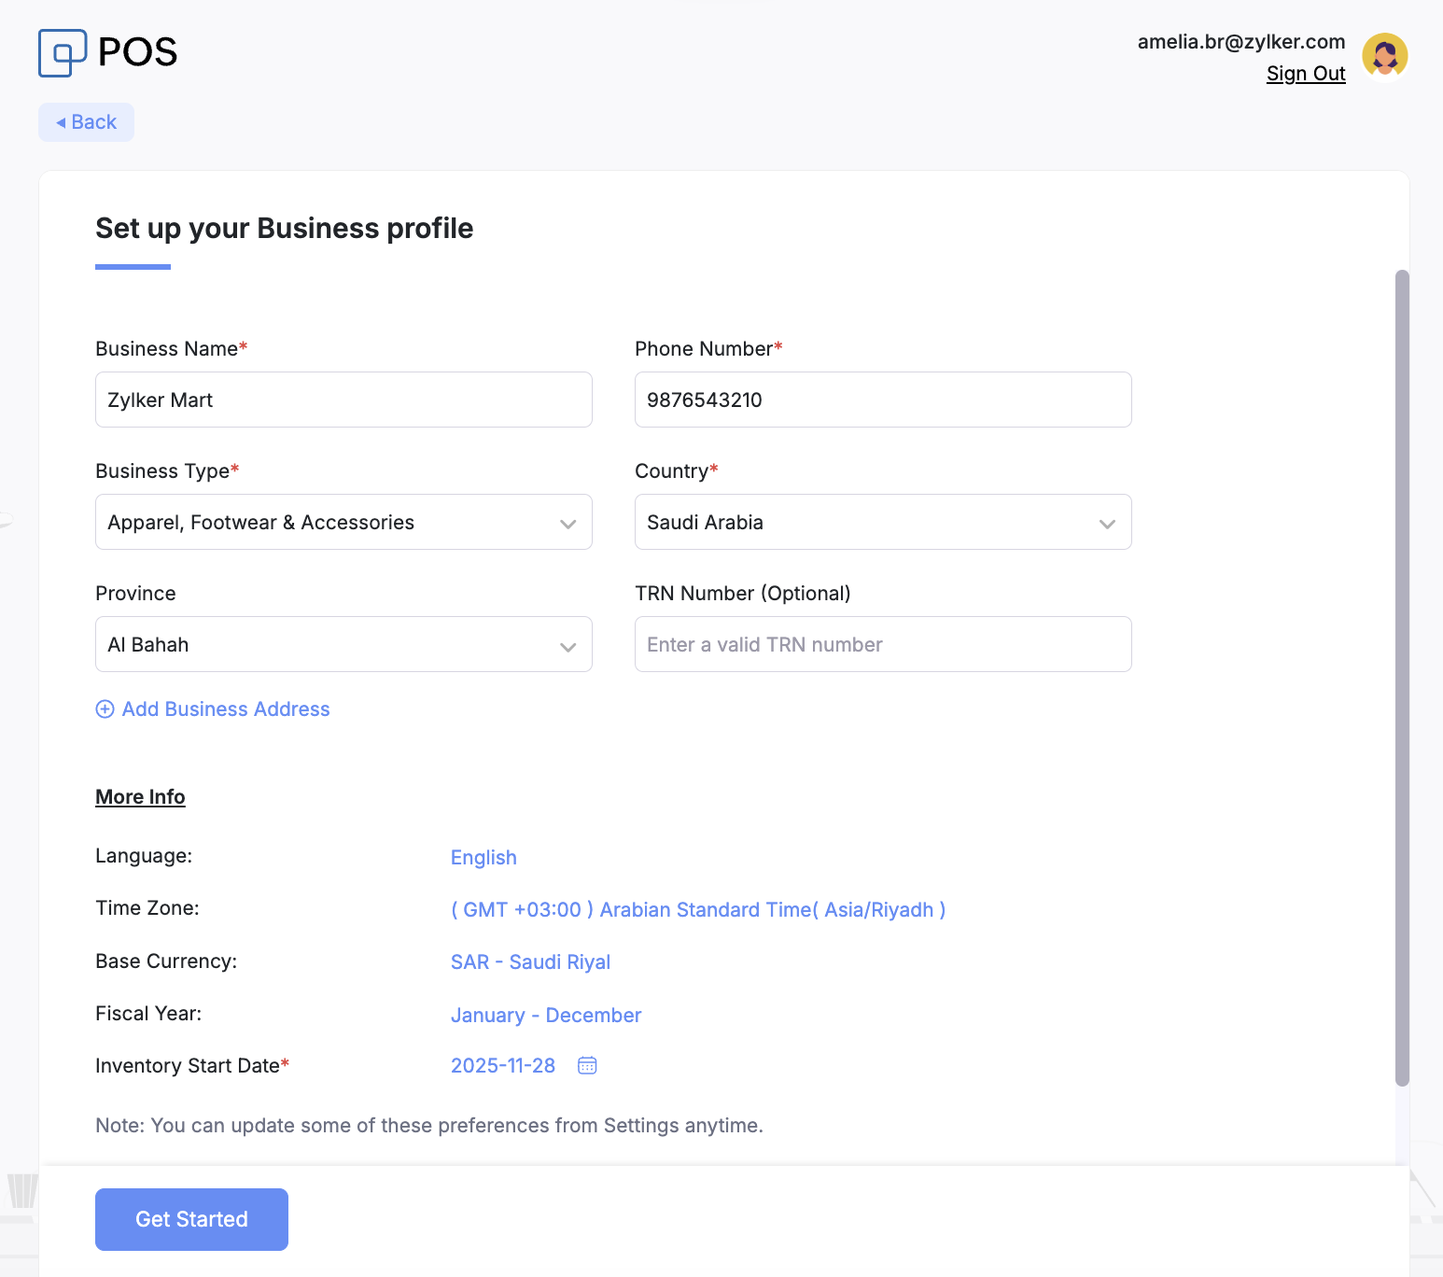This screenshot has width=1443, height=1277.
Task: Change the English language setting
Action: point(483,858)
